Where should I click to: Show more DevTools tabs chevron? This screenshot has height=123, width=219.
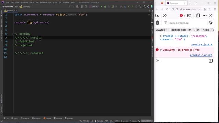165,15
